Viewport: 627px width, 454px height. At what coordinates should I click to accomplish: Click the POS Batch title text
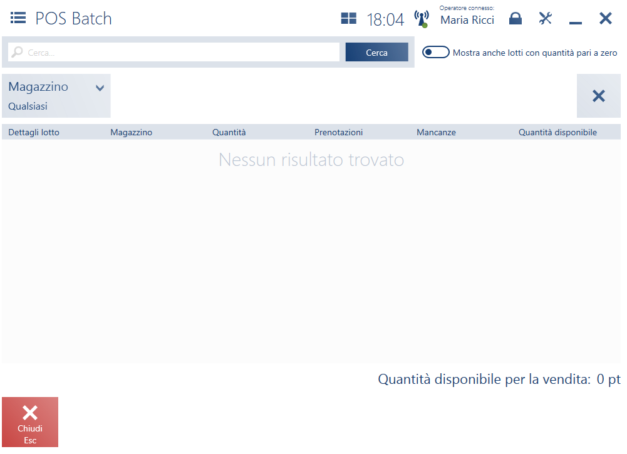[73, 18]
